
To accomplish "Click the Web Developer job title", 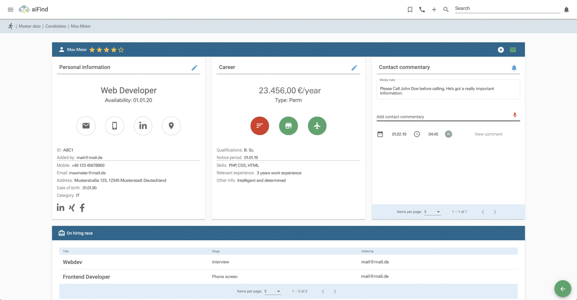I will coord(129,90).
